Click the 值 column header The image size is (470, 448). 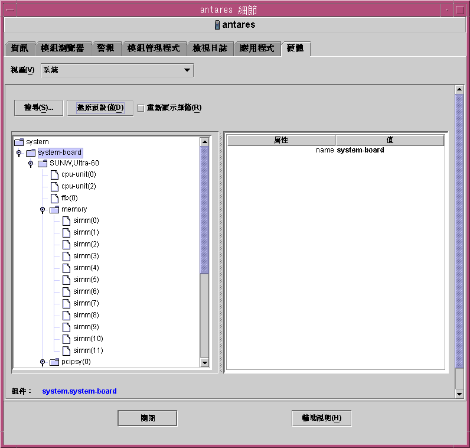390,141
